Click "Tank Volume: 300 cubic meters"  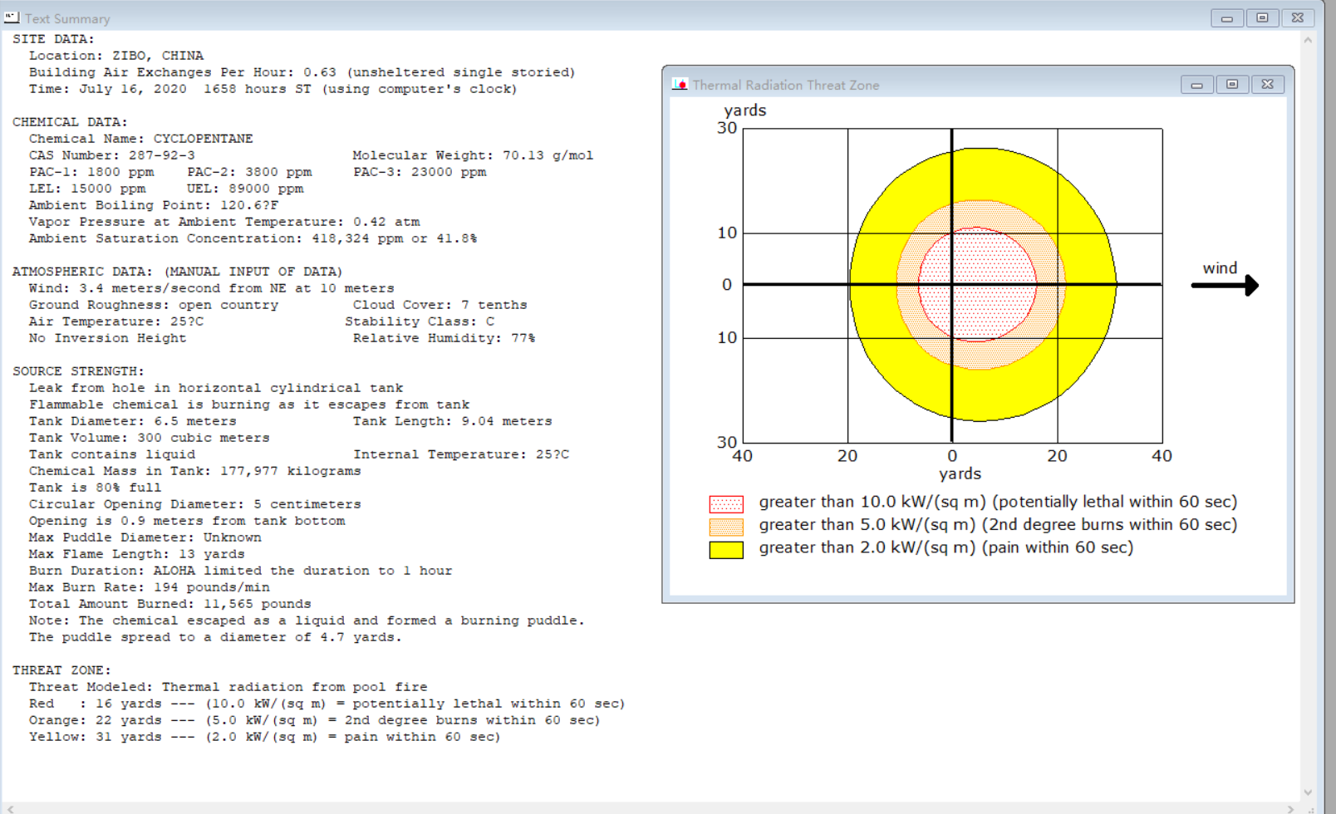[x=150, y=438]
